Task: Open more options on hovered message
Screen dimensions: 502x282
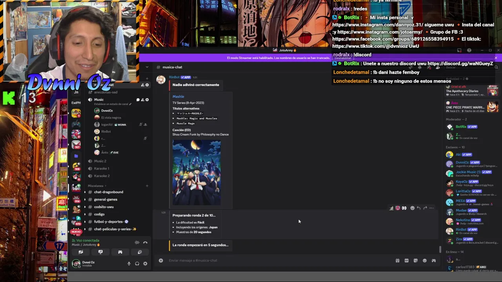Action: [431, 208]
